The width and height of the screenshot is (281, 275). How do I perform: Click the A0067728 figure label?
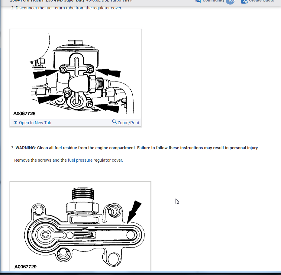click(x=24, y=114)
